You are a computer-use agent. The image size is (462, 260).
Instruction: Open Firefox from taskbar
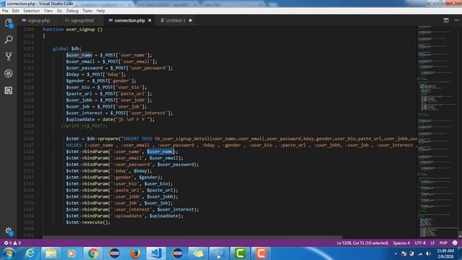[135, 253]
